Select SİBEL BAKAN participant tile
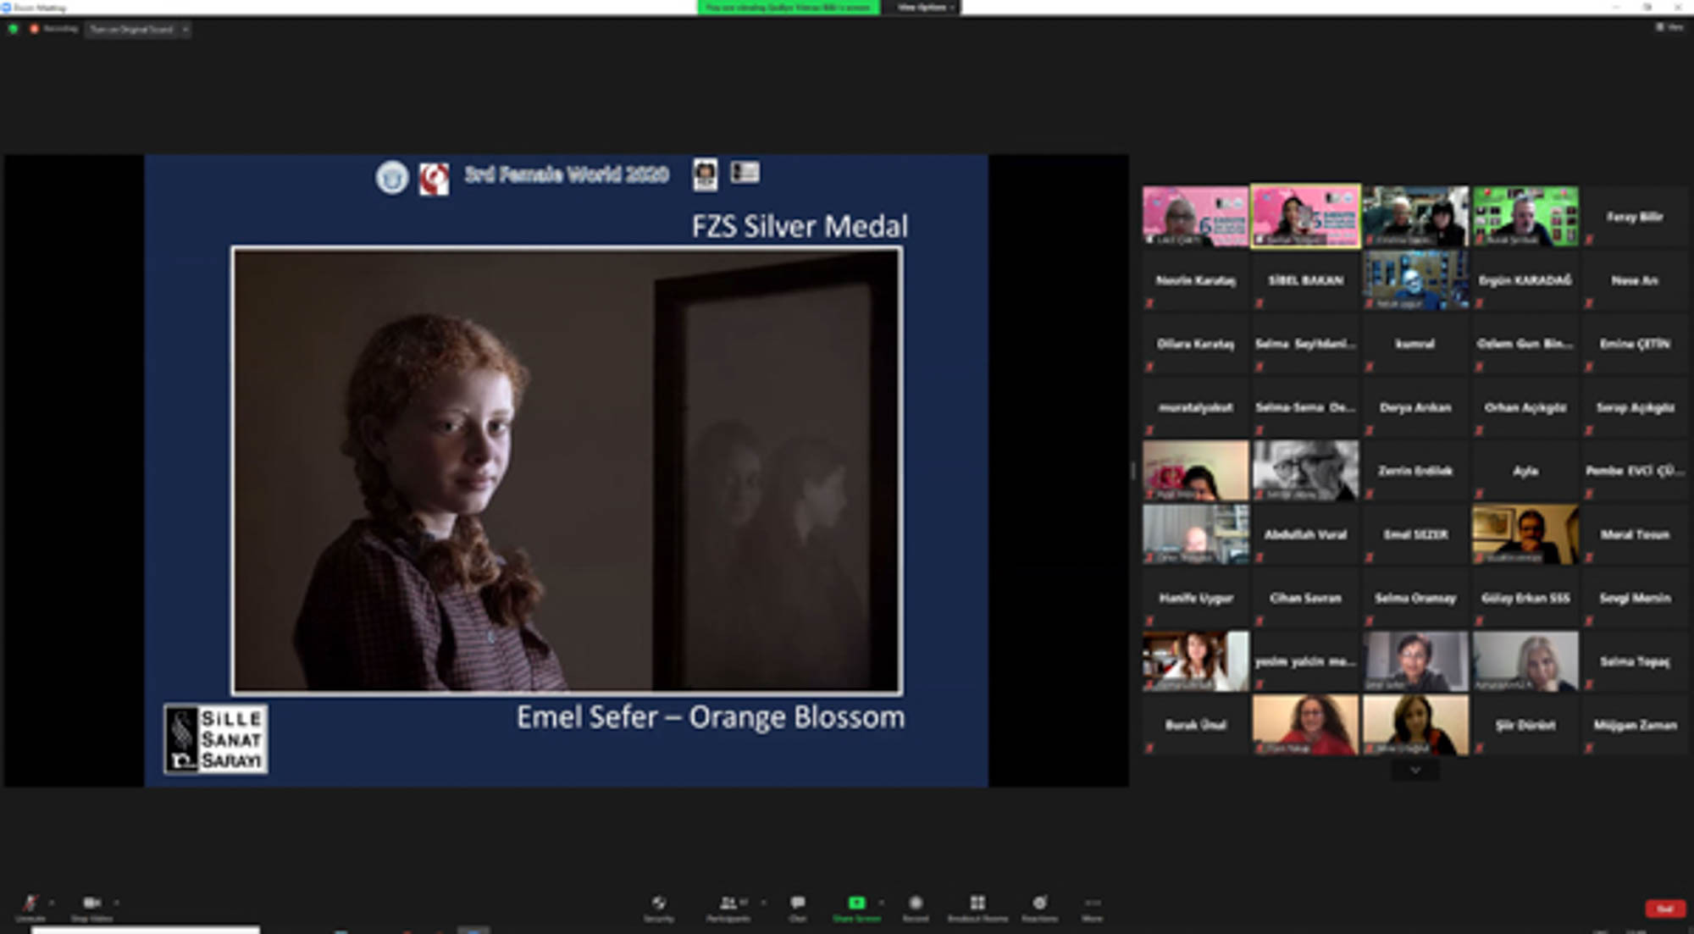Viewport: 1694px width, 934px height. click(1305, 280)
